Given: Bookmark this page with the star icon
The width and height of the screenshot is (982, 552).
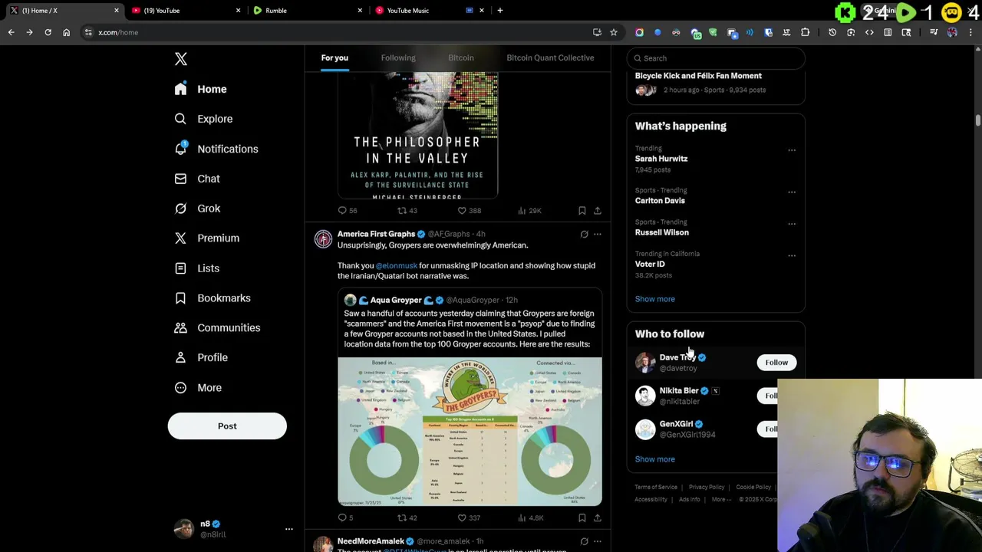Looking at the screenshot, I should (614, 32).
